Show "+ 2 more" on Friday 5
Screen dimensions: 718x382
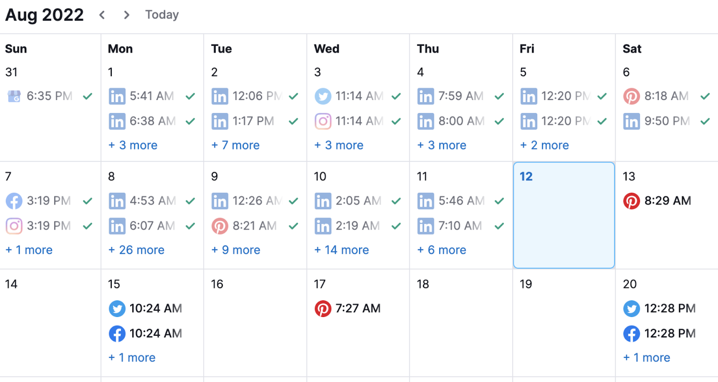(x=544, y=145)
